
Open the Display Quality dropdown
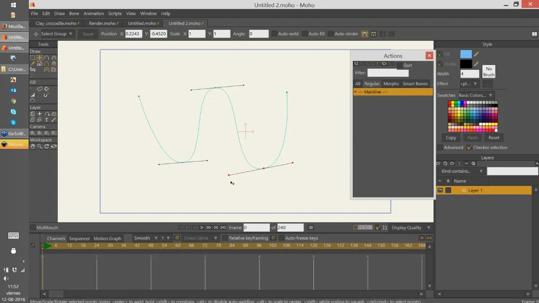tap(411, 228)
